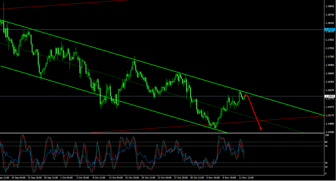Select the oscillator 100 scale label
336x181 pixels.
click(327, 135)
